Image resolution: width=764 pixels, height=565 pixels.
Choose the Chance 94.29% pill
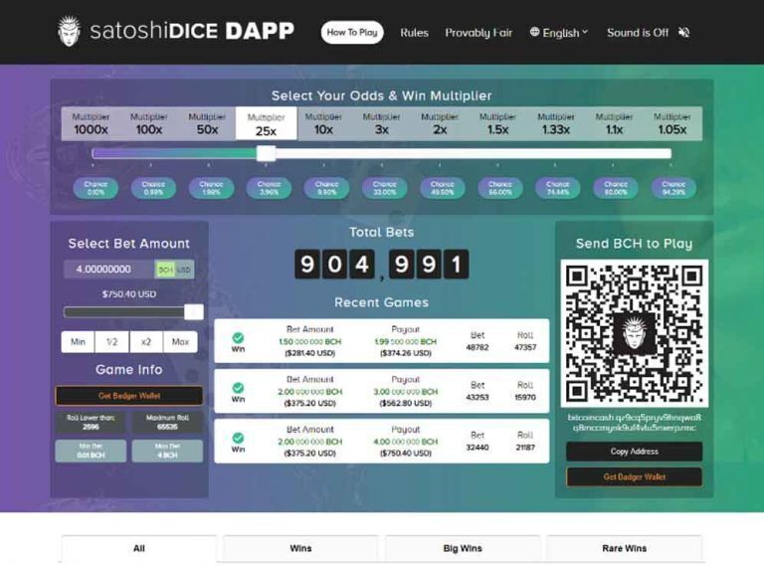673,188
